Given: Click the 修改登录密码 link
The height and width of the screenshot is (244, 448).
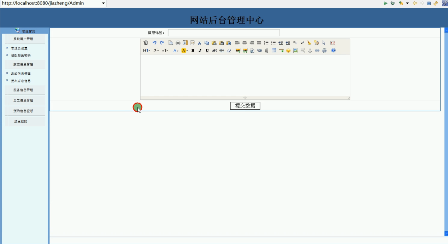Looking at the screenshot, I should pyautogui.click(x=20, y=56).
